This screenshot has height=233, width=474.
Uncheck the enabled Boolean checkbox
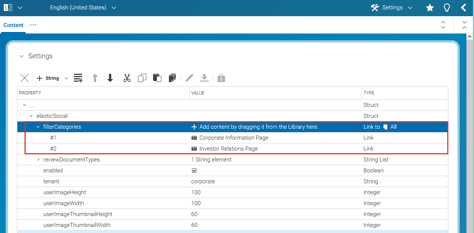[x=194, y=171]
